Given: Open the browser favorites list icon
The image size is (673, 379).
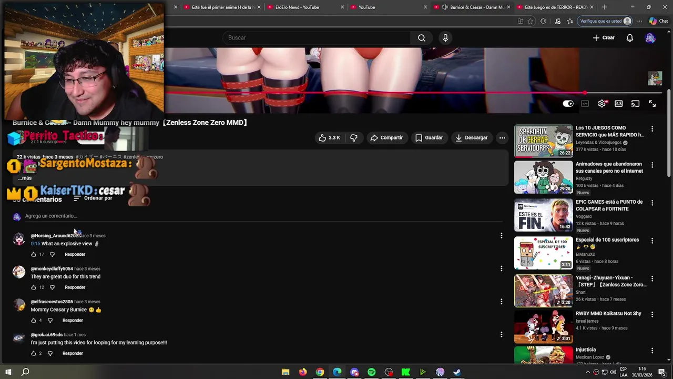Looking at the screenshot, I should coord(570,21).
